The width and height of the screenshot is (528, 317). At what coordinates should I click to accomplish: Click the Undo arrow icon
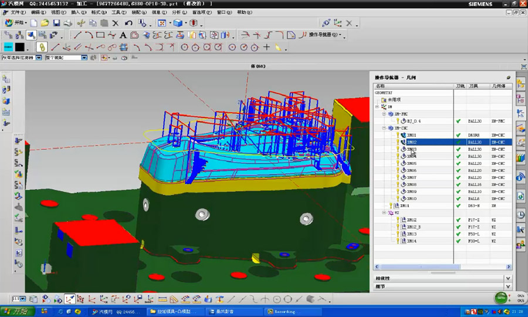tap(128, 23)
